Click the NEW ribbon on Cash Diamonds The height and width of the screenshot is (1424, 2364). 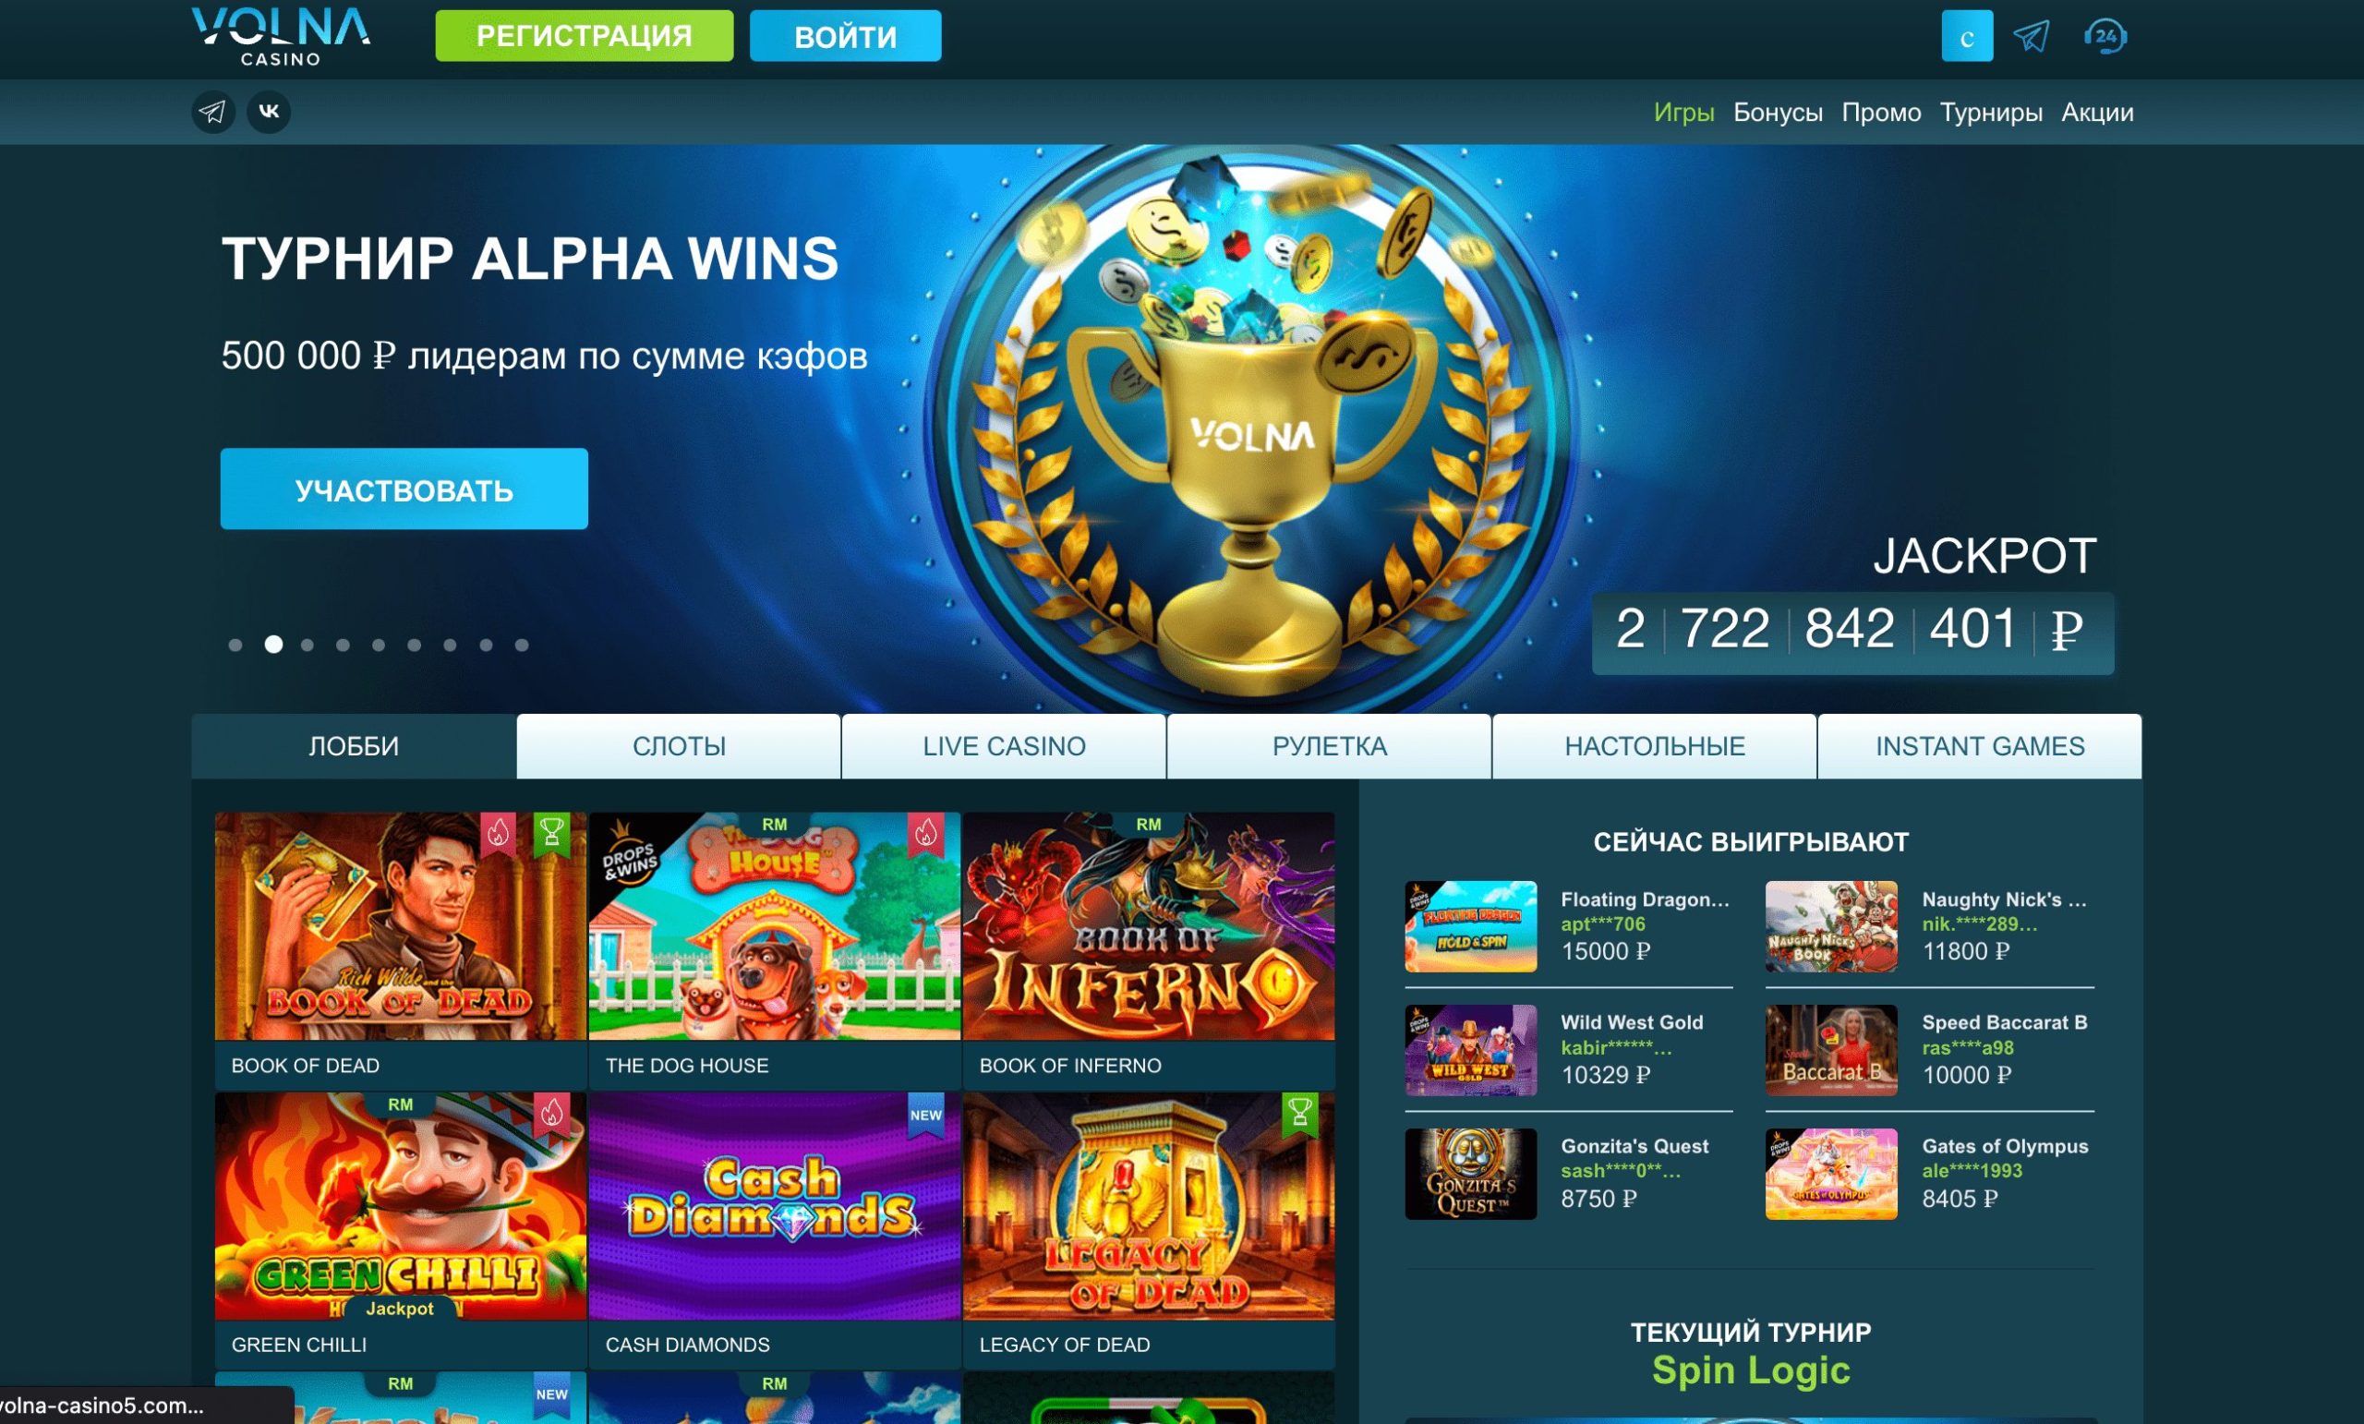click(926, 1115)
